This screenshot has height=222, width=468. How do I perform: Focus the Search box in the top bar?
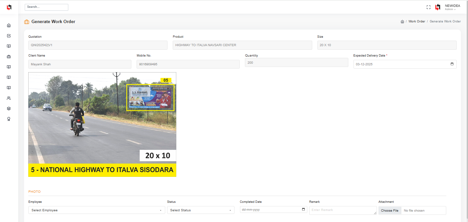coord(47,7)
